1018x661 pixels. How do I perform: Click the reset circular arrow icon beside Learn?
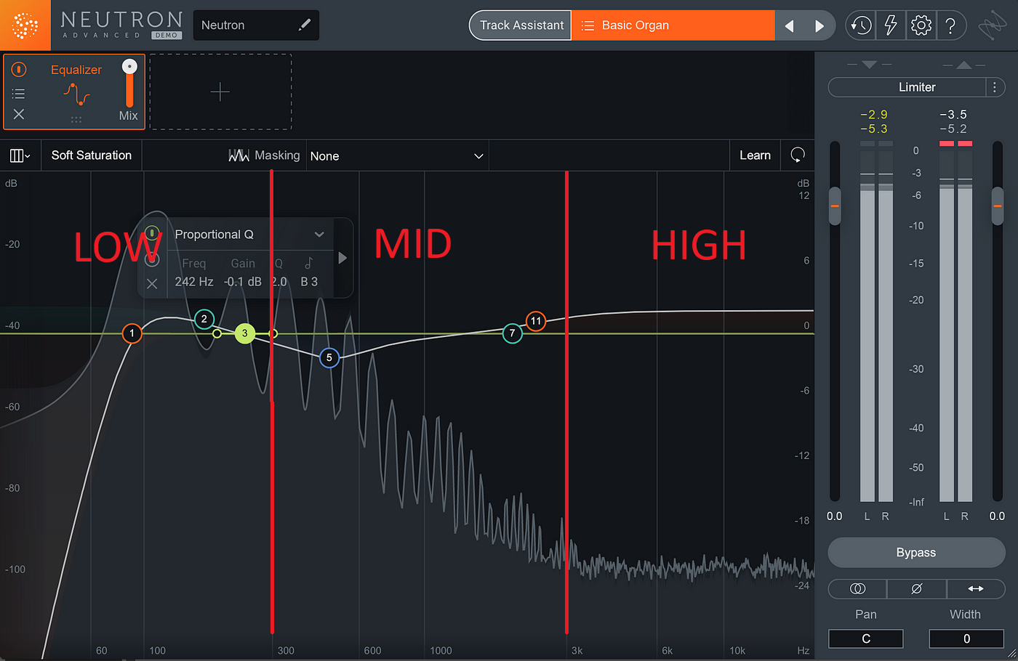coord(798,155)
